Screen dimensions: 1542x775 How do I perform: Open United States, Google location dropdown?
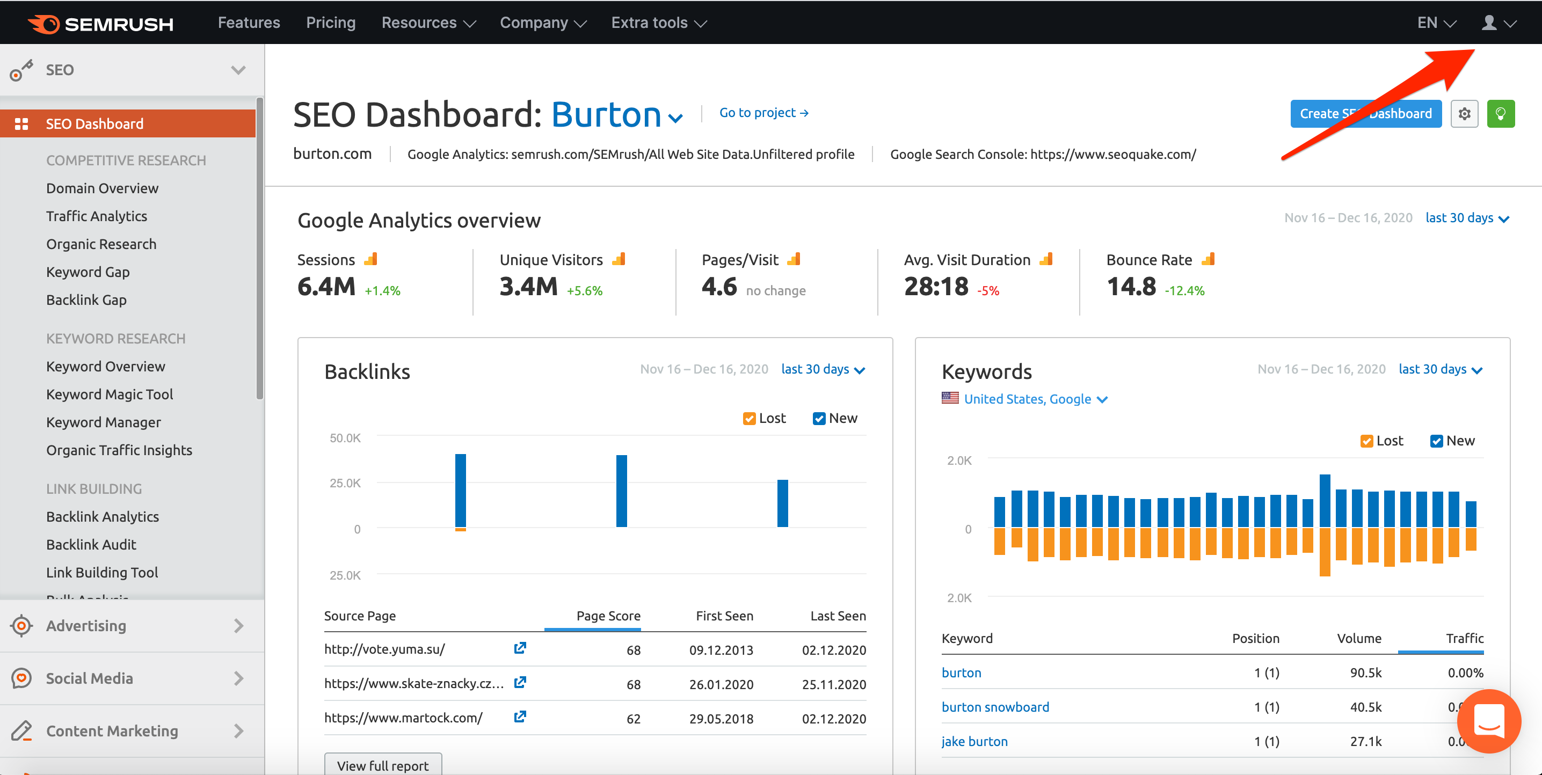pos(1036,399)
